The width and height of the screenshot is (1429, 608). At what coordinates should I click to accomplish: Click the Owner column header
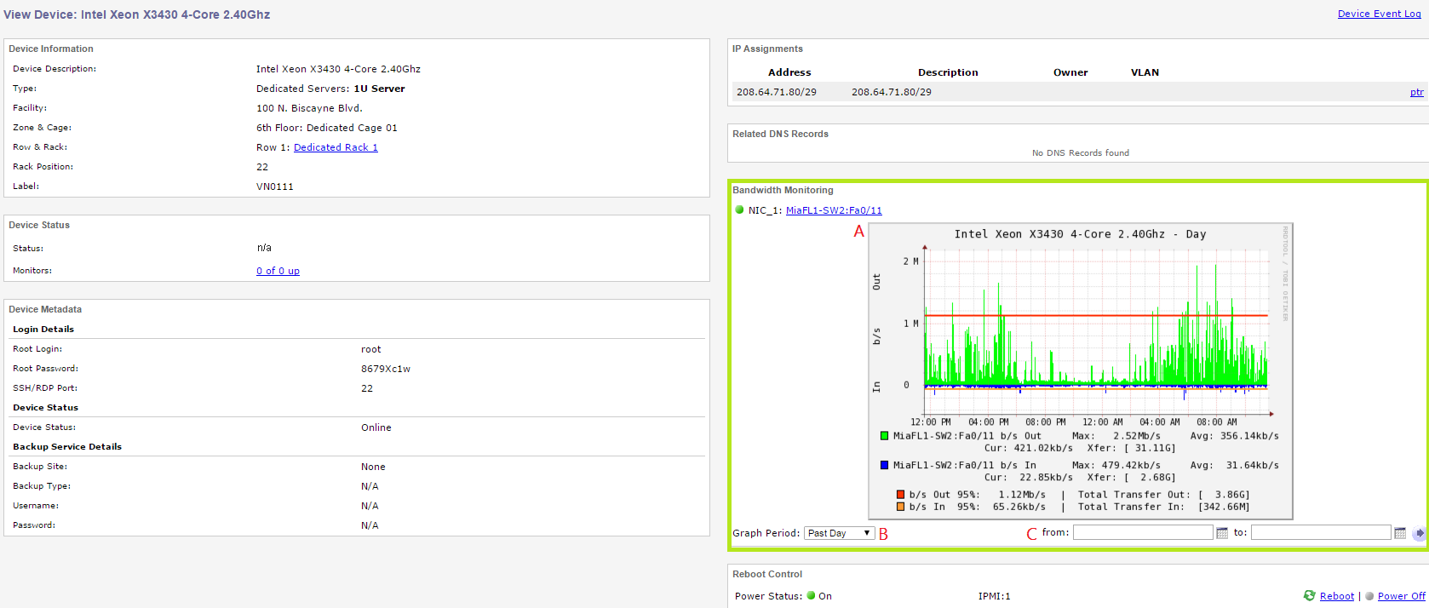[x=1070, y=72]
